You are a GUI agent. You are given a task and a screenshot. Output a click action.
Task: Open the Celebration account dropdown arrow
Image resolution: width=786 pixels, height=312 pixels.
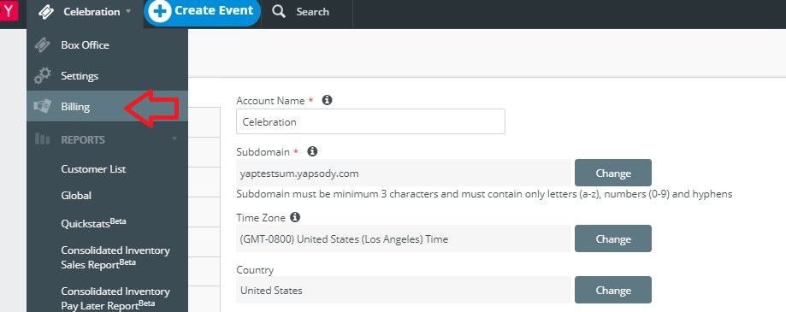(x=128, y=11)
